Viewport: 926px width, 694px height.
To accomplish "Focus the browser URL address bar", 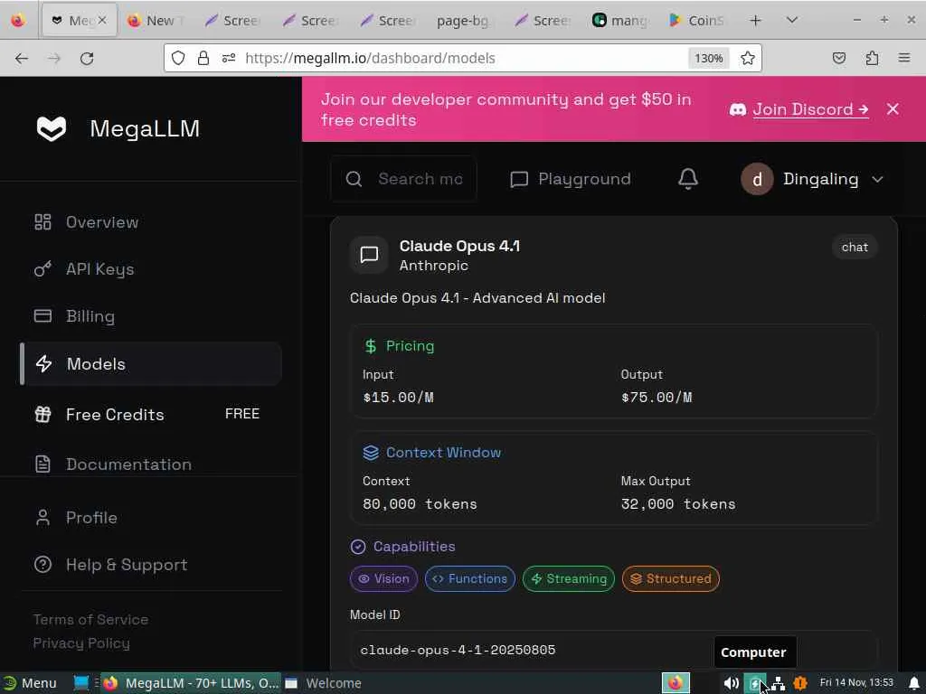I will tap(463, 58).
